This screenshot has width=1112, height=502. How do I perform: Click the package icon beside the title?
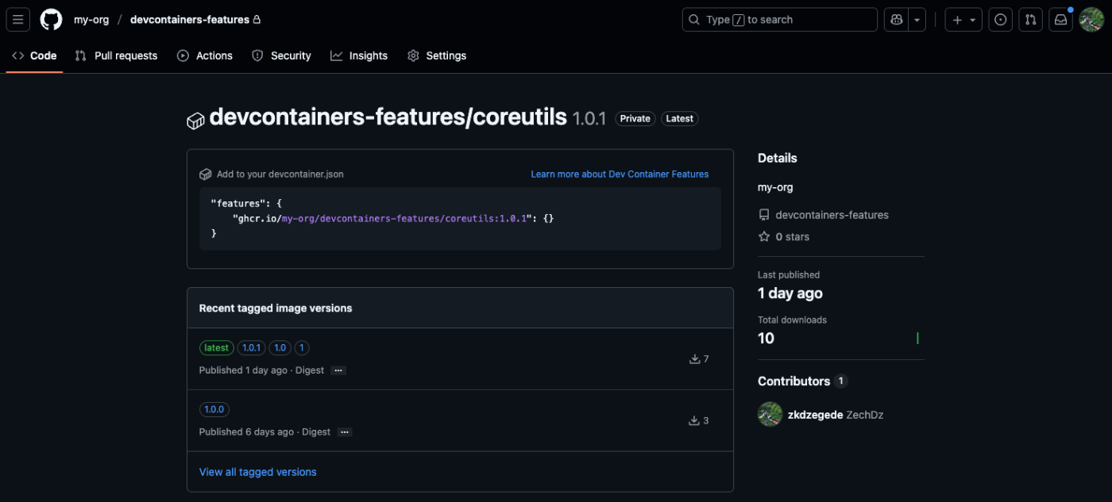tap(195, 121)
